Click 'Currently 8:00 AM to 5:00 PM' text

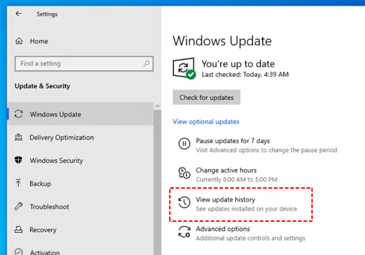click(x=236, y=180)
